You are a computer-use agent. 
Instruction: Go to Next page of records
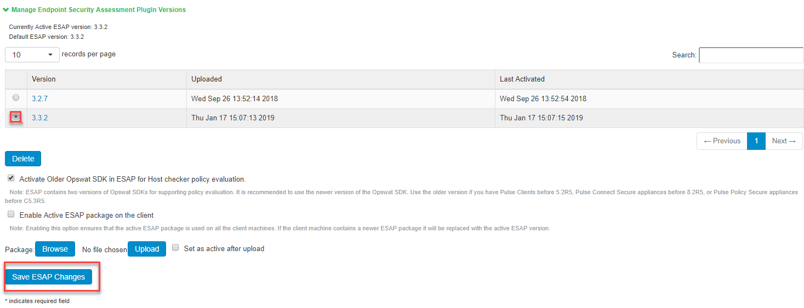pos(784,141)
